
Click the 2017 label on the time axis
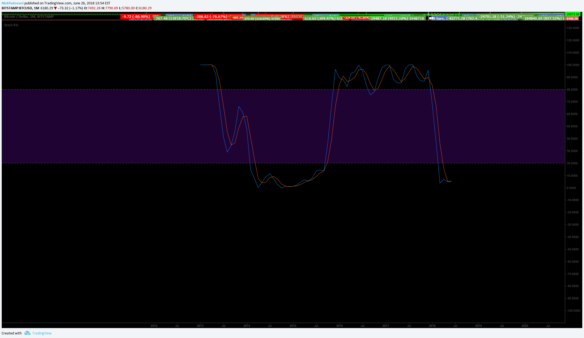[386, 326]
